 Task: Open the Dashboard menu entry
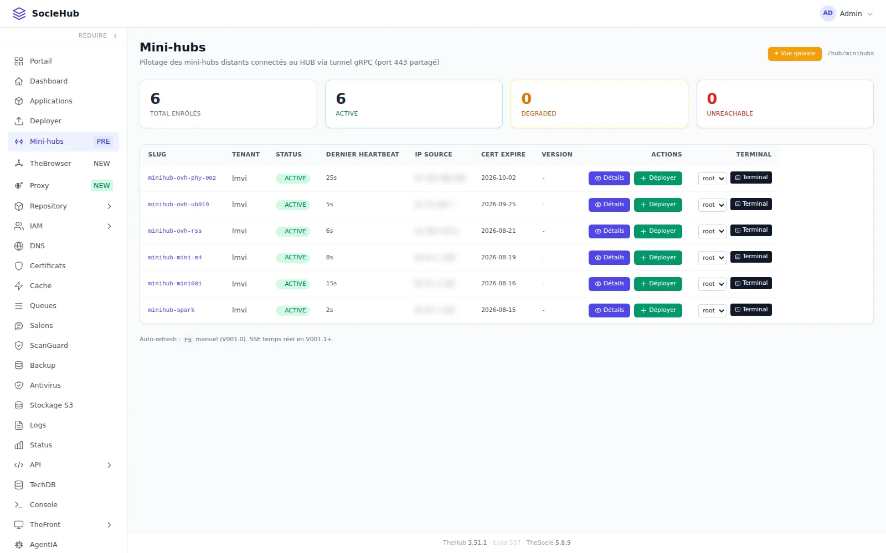point(63,81)
